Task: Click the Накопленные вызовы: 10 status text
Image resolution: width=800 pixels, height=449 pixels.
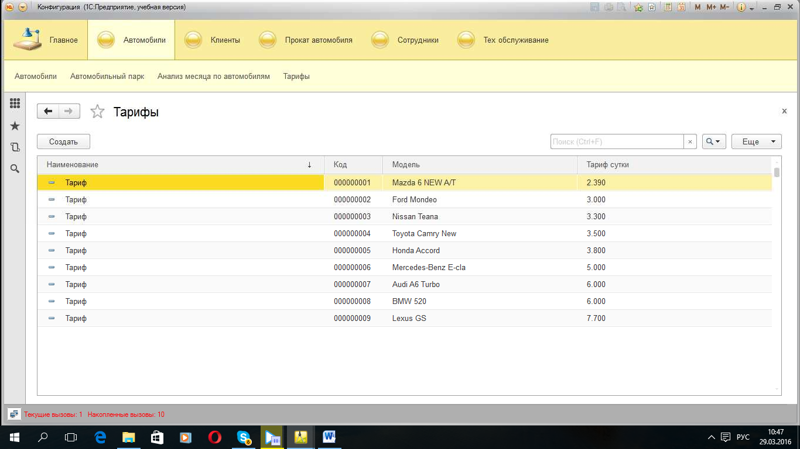Action: [127, 415]
